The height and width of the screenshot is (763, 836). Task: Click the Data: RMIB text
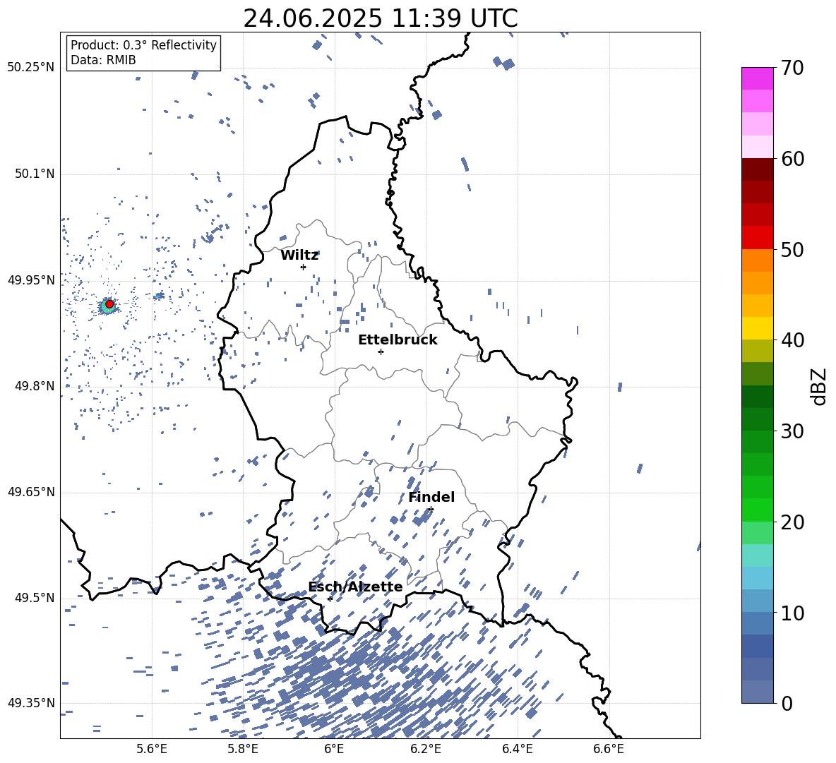[103, 60]
